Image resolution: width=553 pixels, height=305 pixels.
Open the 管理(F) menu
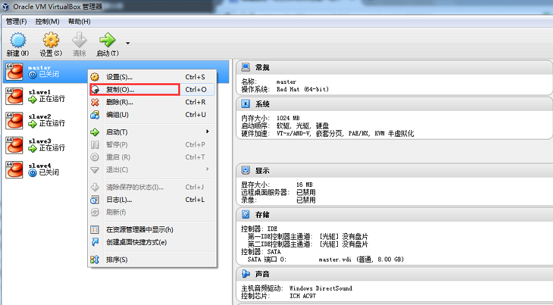(16, 22)
